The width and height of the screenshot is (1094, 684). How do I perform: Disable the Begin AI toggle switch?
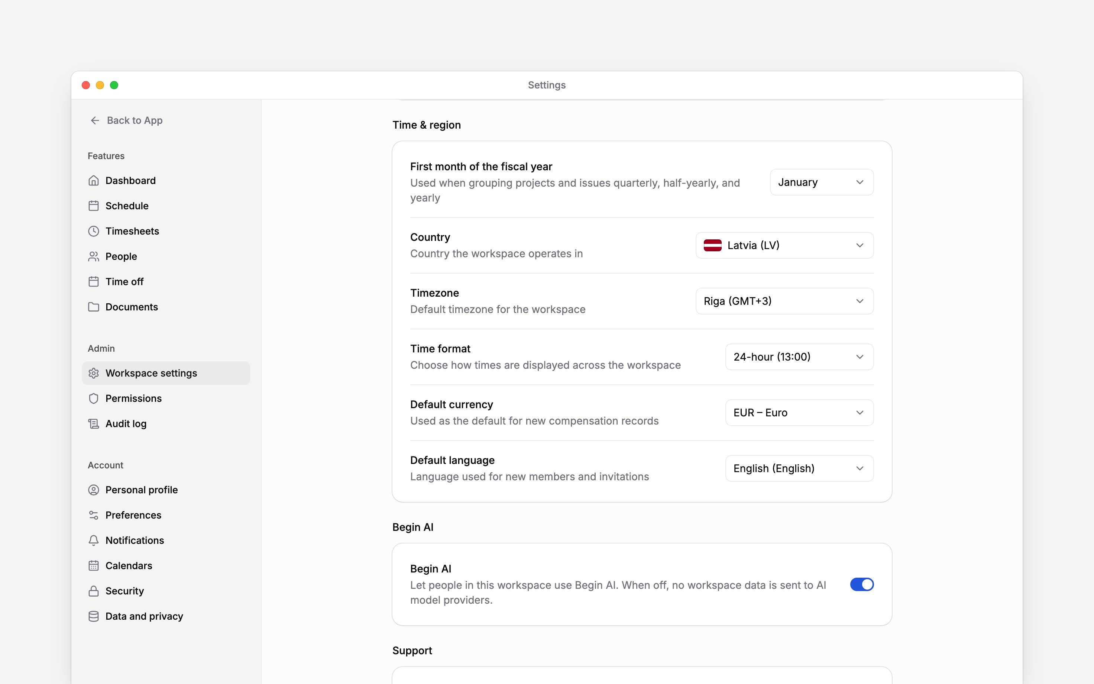click(x=862, y=584)
